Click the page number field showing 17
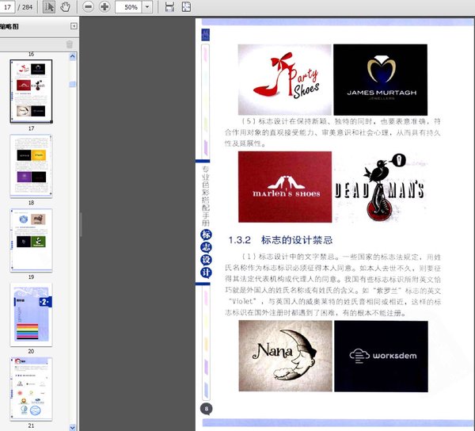 [x=7, y=6]
